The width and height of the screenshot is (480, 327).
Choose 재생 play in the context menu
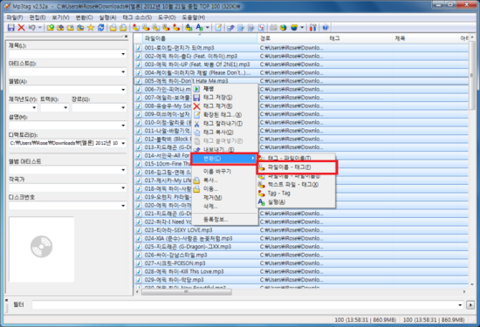[x=224, y=89]
